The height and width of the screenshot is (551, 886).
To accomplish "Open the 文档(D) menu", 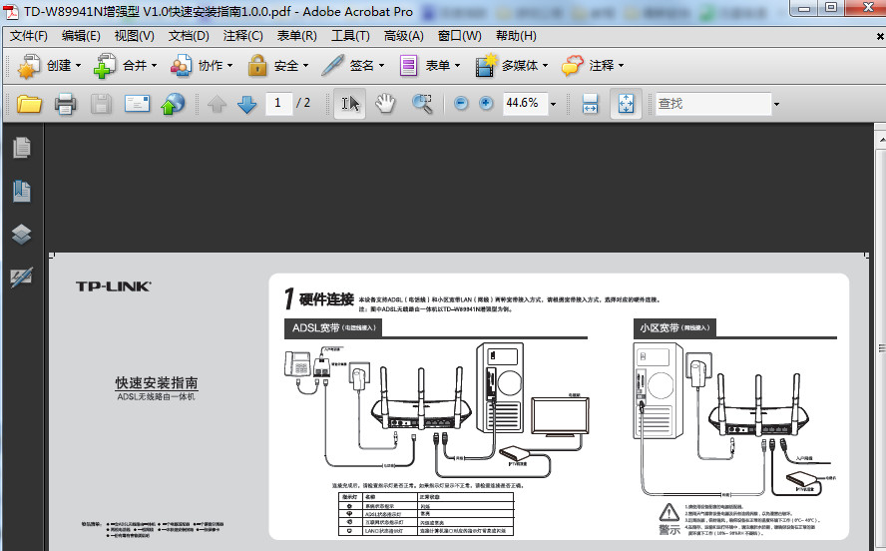I will tap(189, 36).
